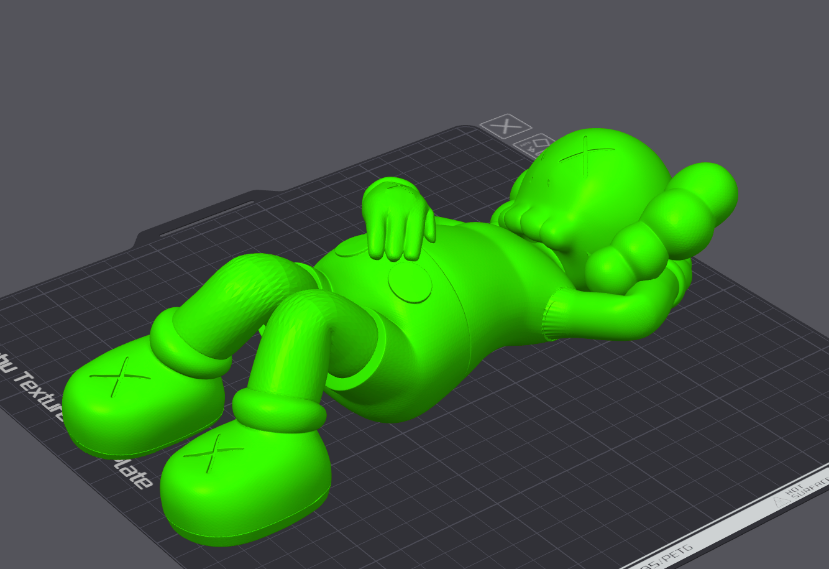Click the plate's remove (X) icon
Image resolution: width=829 pixels, height=569 pixels.
tap(506, 126)
